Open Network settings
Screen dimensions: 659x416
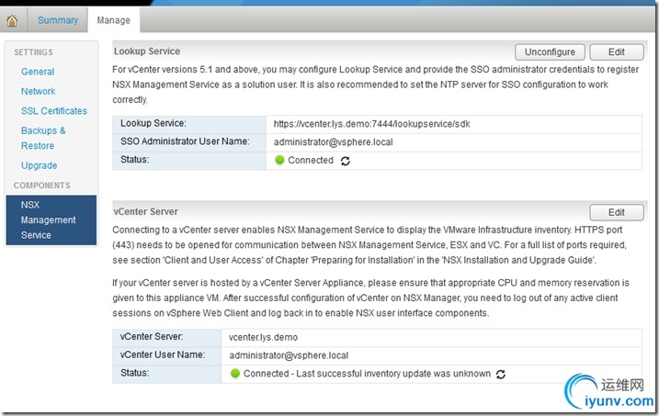pos(39,91)
